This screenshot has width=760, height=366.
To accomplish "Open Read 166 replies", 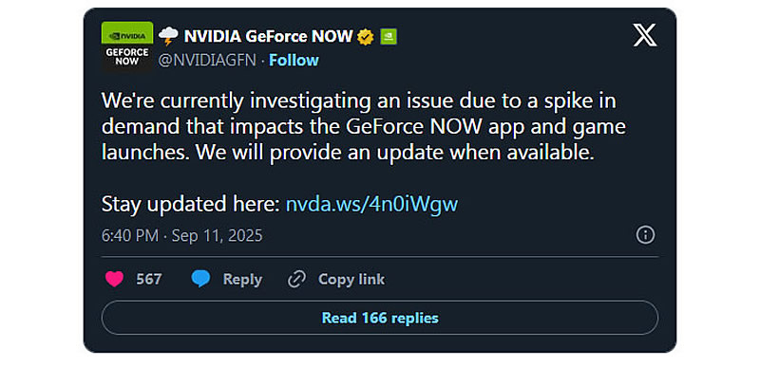I will tap(380, 318).
